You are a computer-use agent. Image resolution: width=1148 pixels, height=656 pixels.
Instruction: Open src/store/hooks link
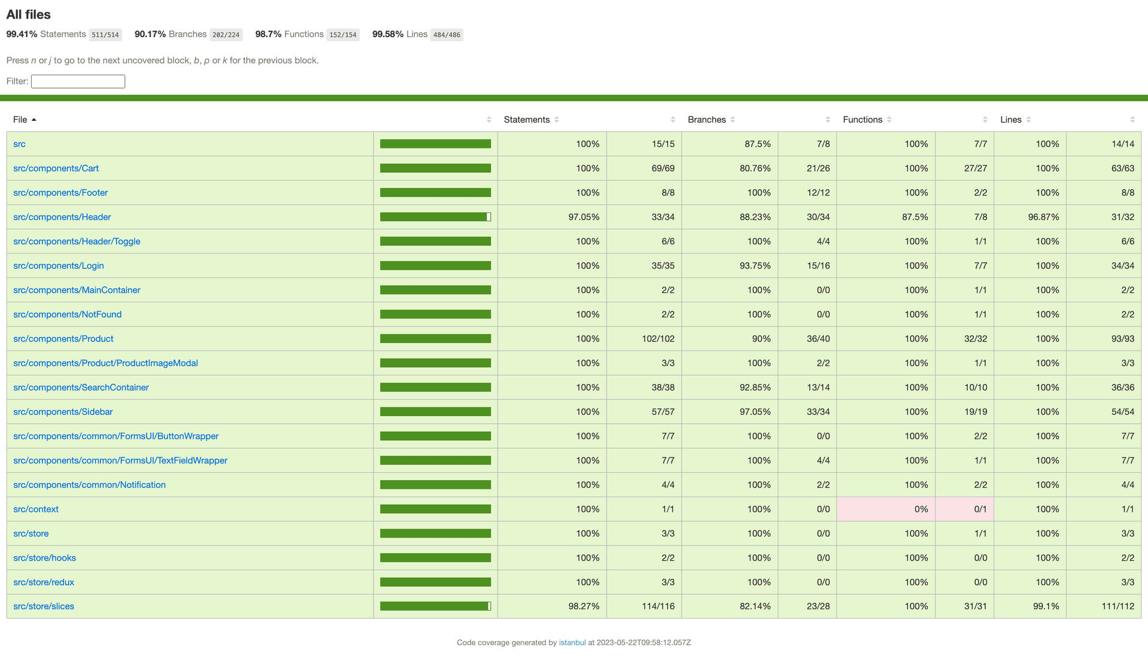pyautogui.click(x=44, y=558)
